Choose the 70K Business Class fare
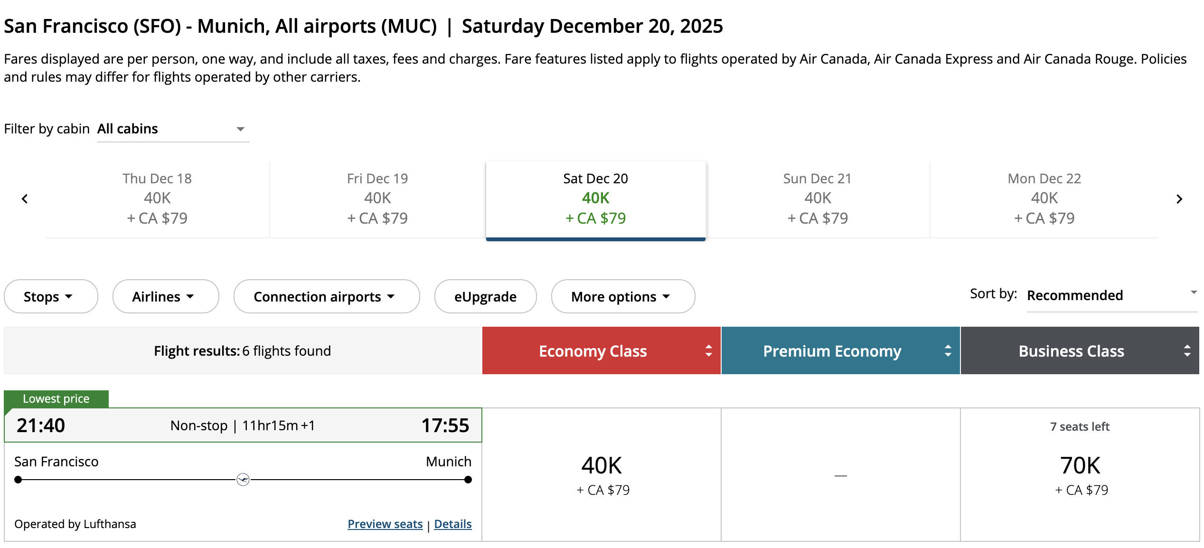The image size is (1204, 548). point(1080,474)
